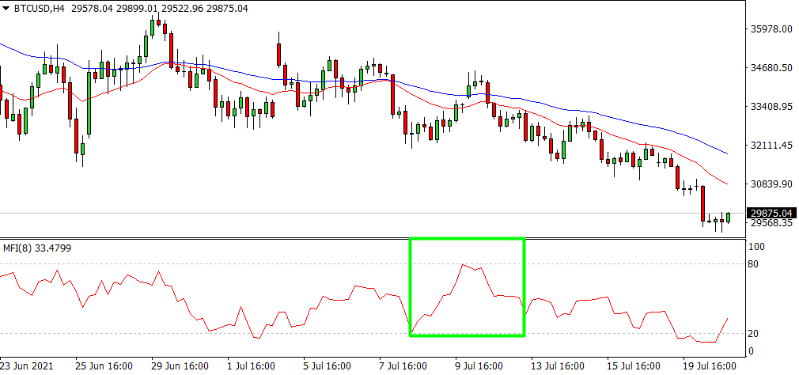Click the current price tag 29875.04
The width and height of the screenshot is (799, 375).
(771, 213)
